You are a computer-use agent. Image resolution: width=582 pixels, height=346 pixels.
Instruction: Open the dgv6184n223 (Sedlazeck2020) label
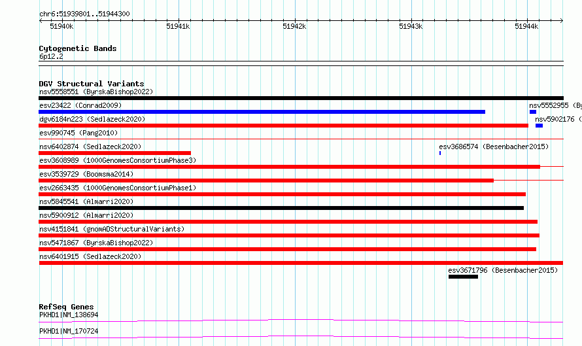(x=92, y=119)
